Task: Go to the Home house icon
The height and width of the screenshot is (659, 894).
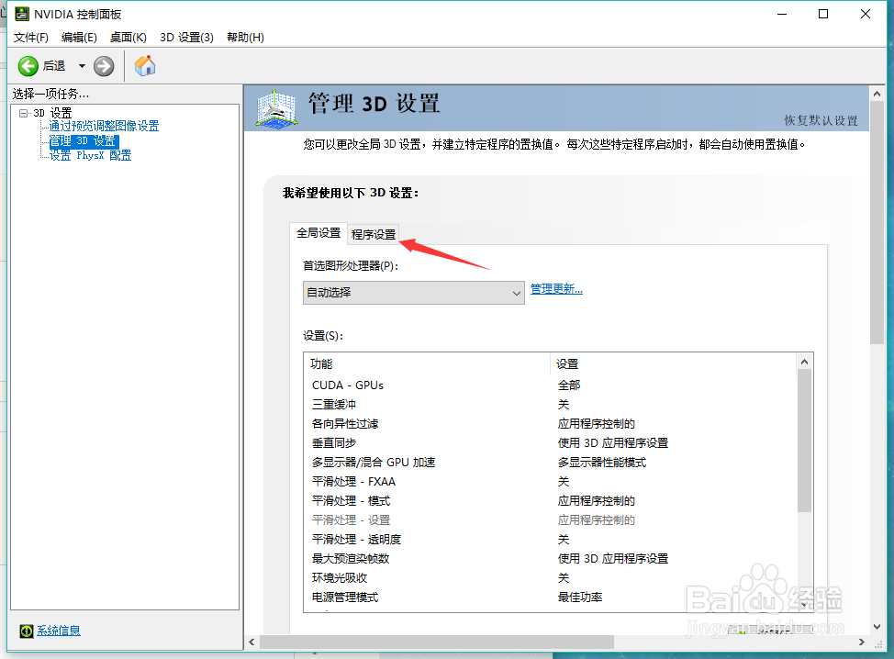Action: coord(145,65)
